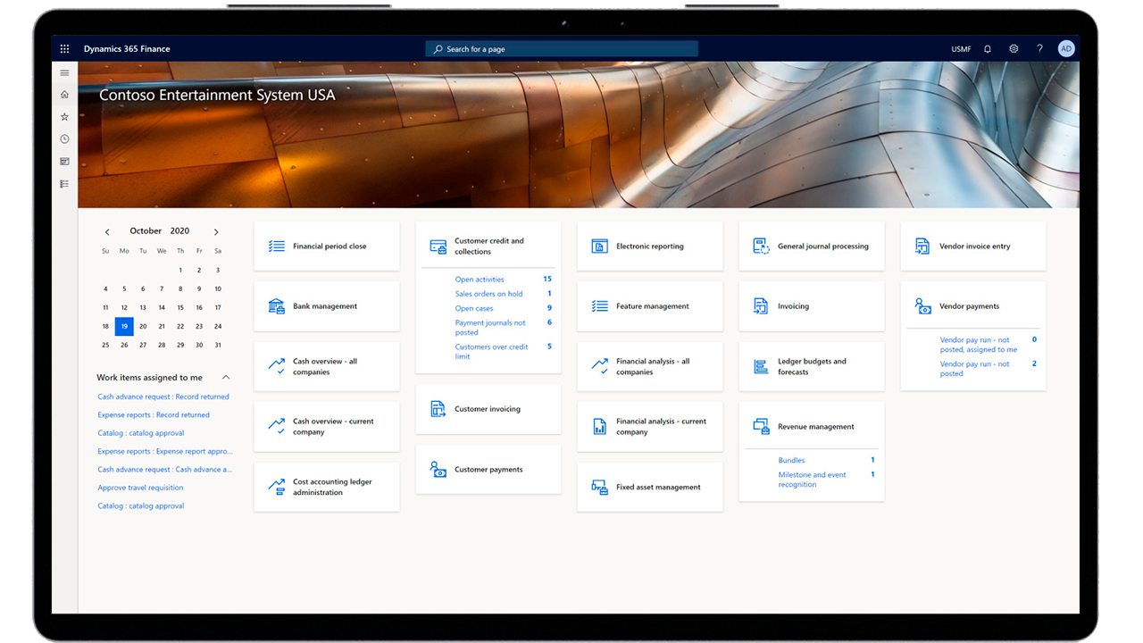Image resolution: width=1143 pixels, height=643 pixels.
Task: Open Expense reports : Record returned
Action: (154, 414)
